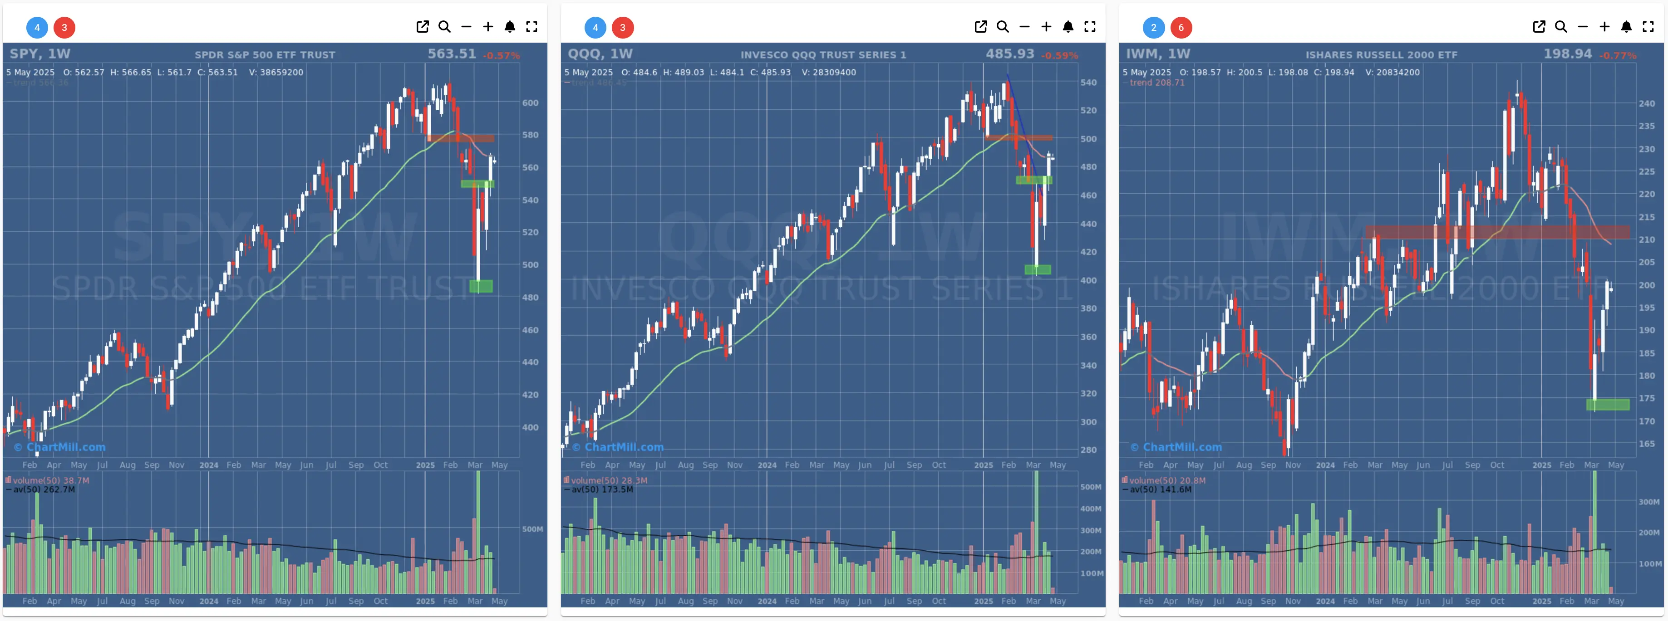The width and height of the screenshot is (1668, 621).
Task: Set an alert bell on SPY chart
Action: 510,26
